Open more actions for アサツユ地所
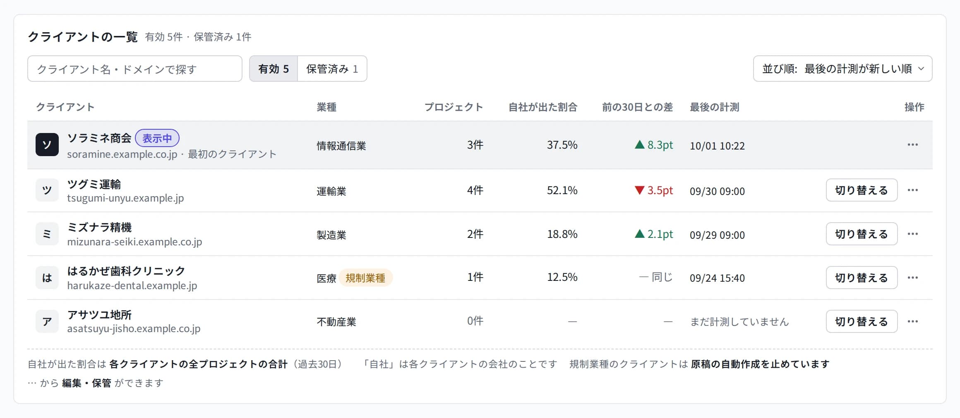 pos(912,321)
